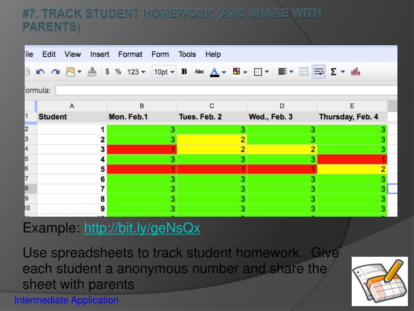The image size is (414, 311).
Task: Click the "Student" header cell
Action: tap(72, 117)
